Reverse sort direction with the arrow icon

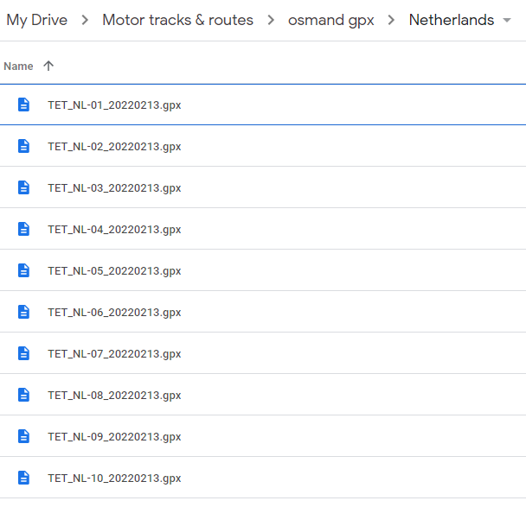tap(48, 66)
